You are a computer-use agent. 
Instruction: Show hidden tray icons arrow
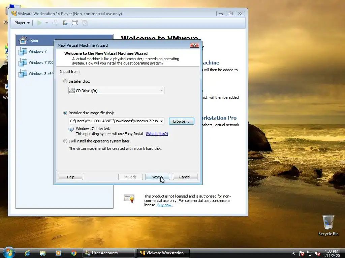(x=293, y=253)
